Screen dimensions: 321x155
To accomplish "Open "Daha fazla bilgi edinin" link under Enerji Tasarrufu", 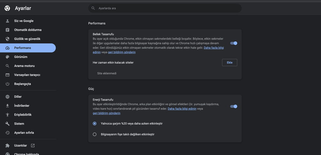I will [x=182, y=109].
